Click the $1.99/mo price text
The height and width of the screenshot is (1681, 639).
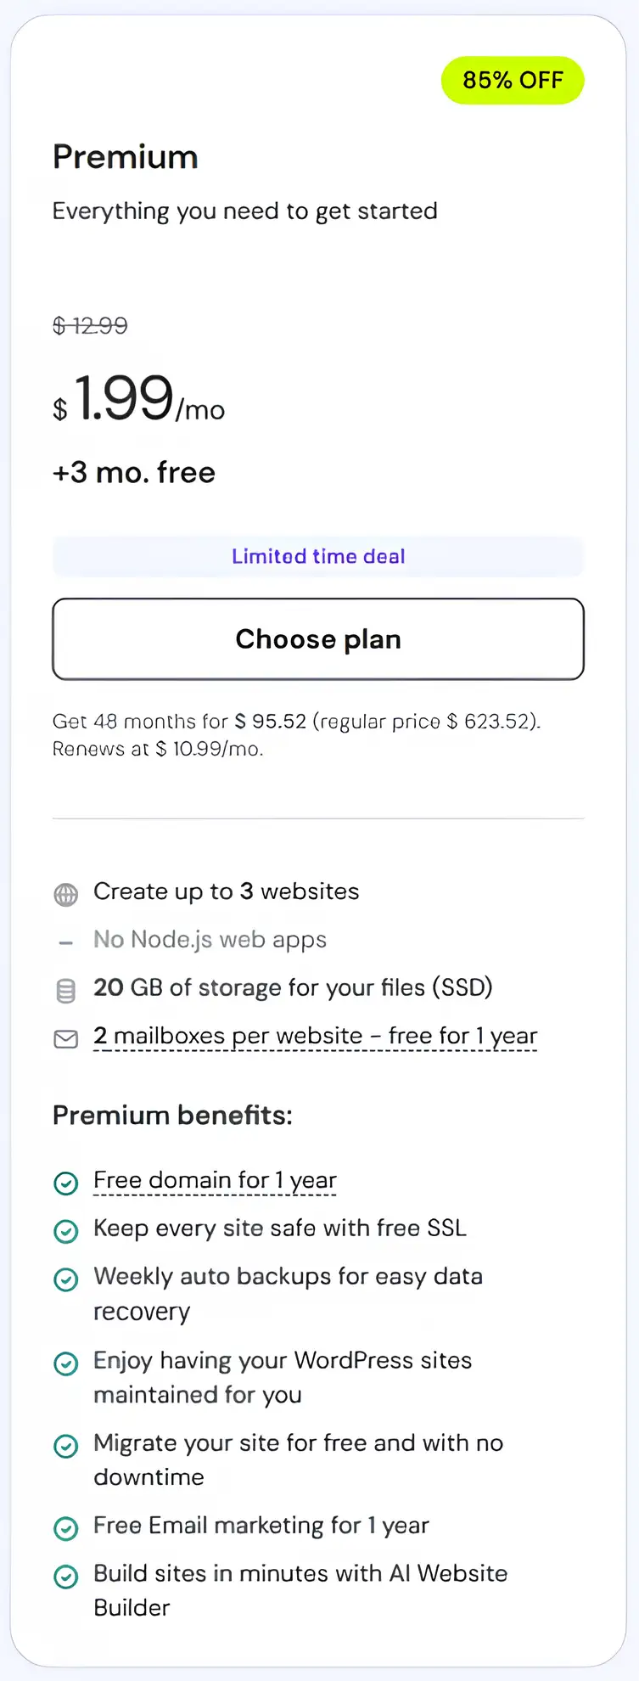(139, 399)
